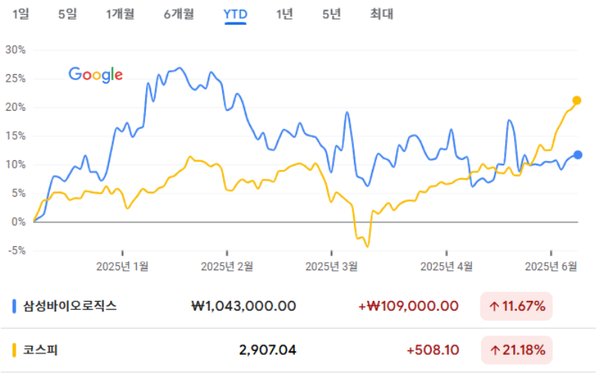This screenshot has height=378, width=603.
Task: Click the ₩1,043,000.00 price value
Action: tap(244, 306)
